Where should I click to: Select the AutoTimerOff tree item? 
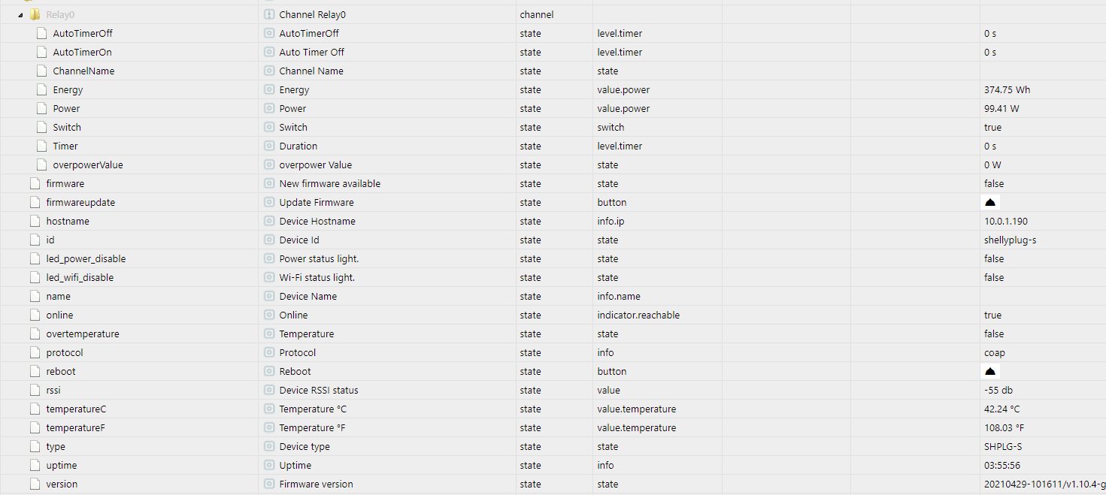click(83, 34)
